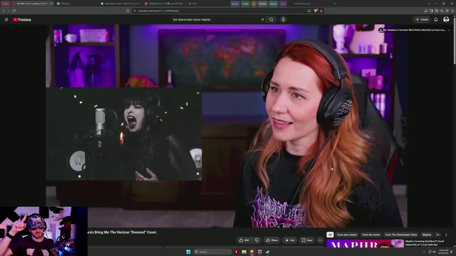
Task: Show hidden system tray icons
Action: pyautogui.click(x=424, y=252)
